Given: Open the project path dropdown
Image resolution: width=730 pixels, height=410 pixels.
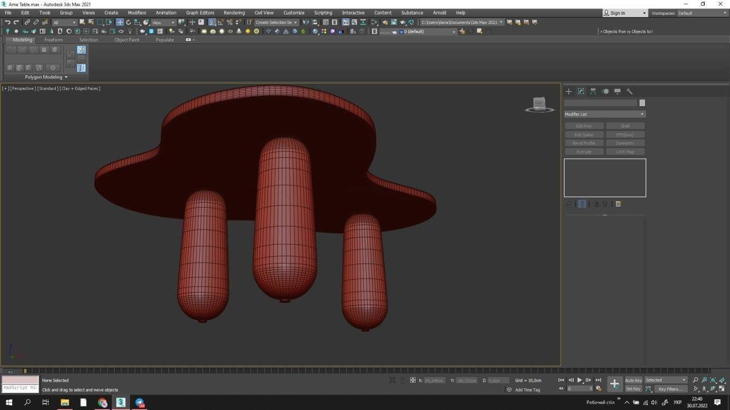Looking at the screenshot, I should click(463, 22).
